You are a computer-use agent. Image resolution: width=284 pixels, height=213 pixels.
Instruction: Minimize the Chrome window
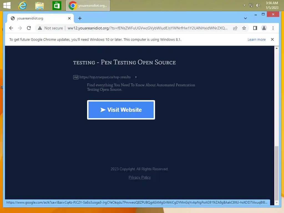[255, 14]
